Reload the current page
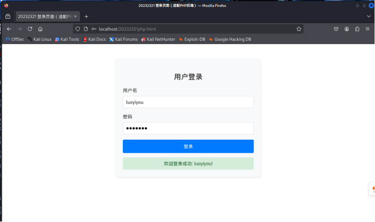This screenshot has width=375, height=222. pyautogui.click(x=30, y=29)
